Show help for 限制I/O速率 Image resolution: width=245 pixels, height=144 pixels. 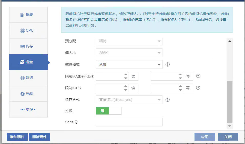click(x=198, y=76)
